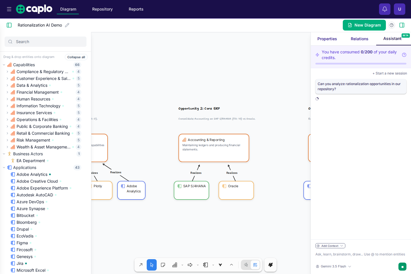Click lightning credits icon
The height and width of the screenshot is (274, 411).
tap(317, 55)
